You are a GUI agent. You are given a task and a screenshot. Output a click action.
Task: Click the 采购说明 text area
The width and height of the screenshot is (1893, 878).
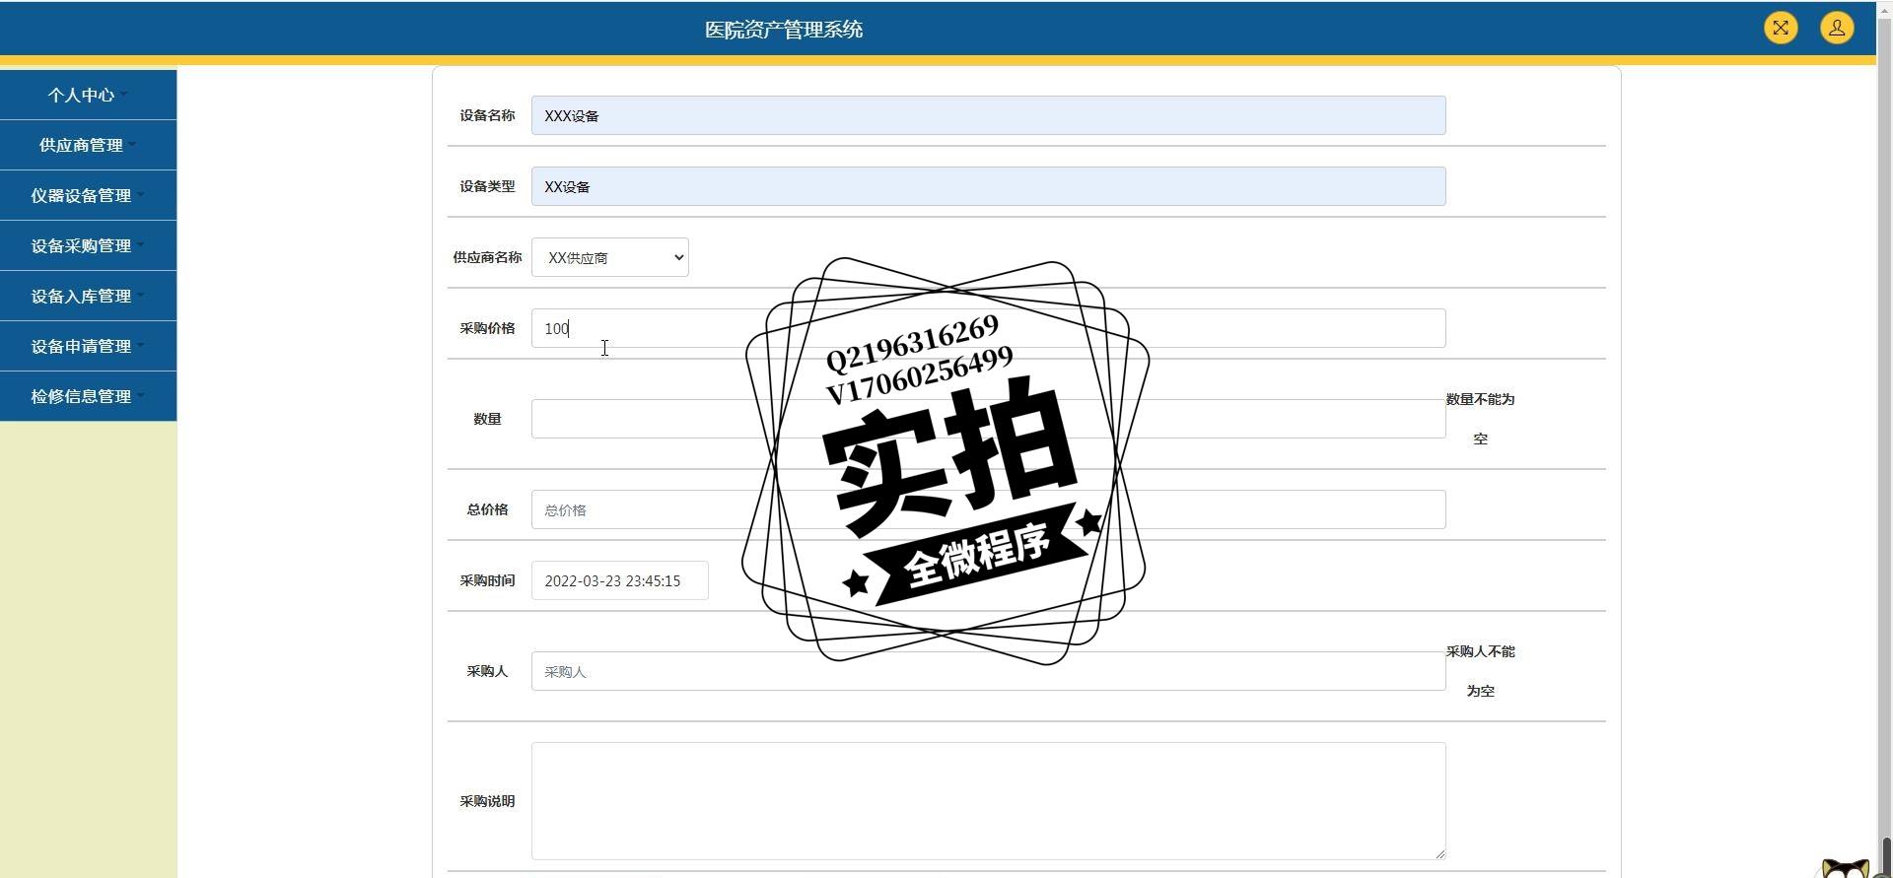click(x=988, y=801)
